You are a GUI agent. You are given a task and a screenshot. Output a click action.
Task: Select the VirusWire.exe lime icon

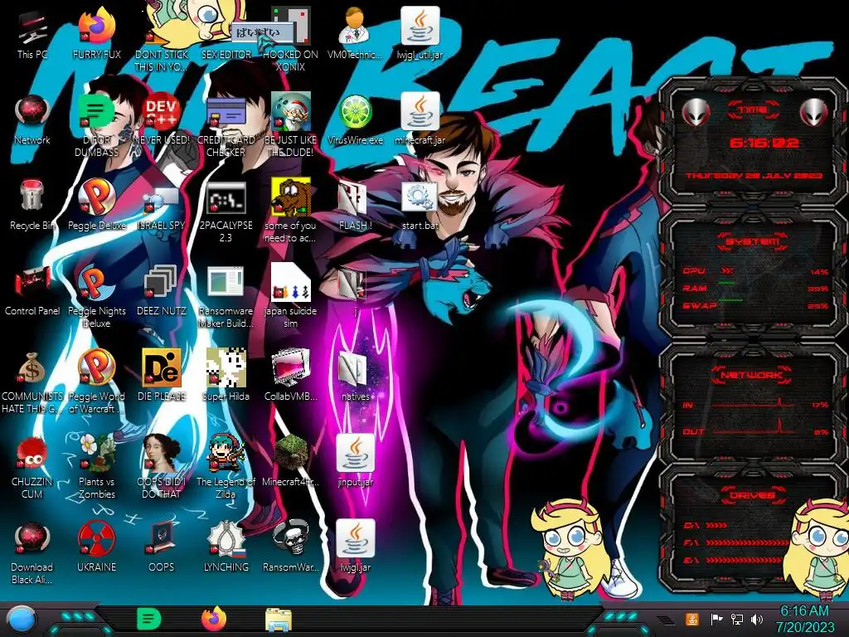(355, 119)
